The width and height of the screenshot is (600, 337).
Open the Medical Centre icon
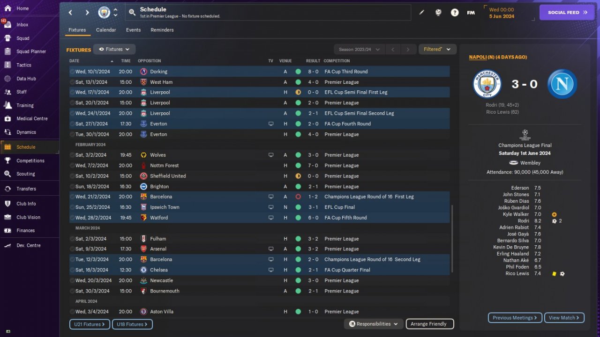(7, 118)
